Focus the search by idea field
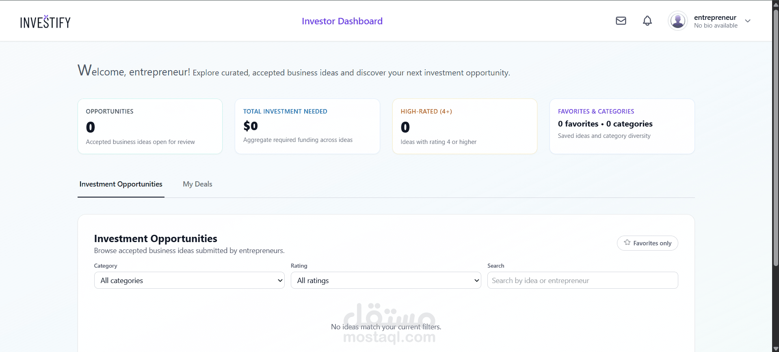779x352 pixels. coord(582,280)
